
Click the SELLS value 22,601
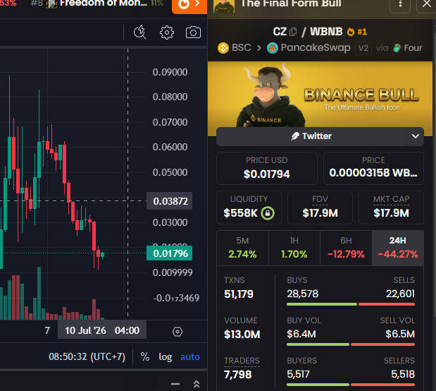tap(400, 294)
